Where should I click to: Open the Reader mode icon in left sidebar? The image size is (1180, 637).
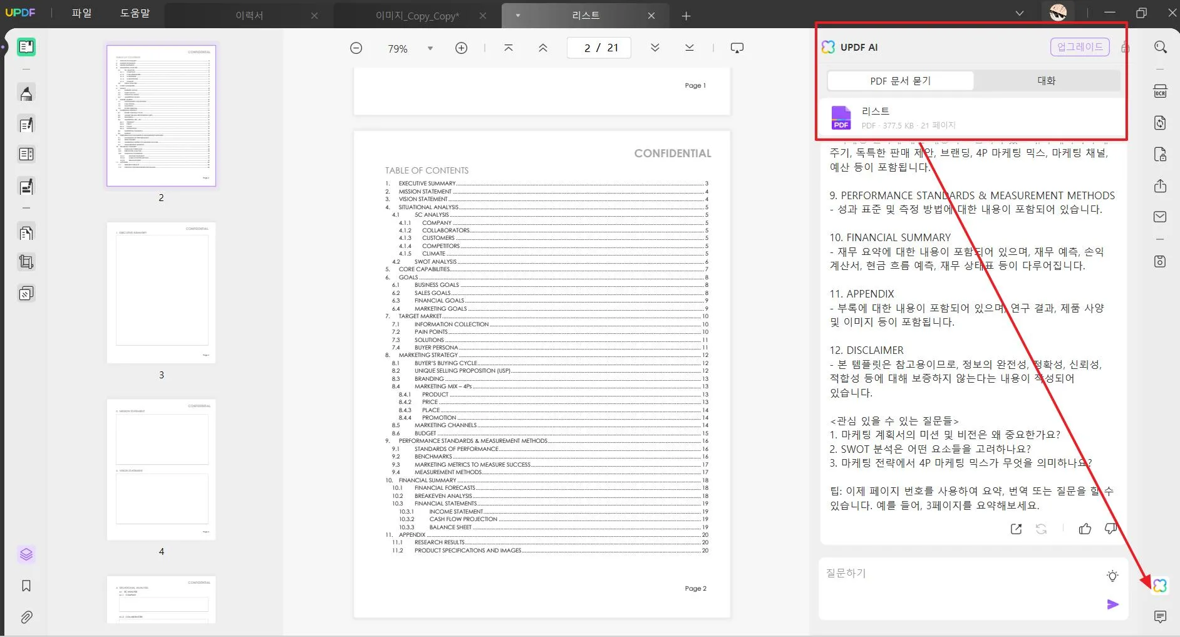click(26, 47)
